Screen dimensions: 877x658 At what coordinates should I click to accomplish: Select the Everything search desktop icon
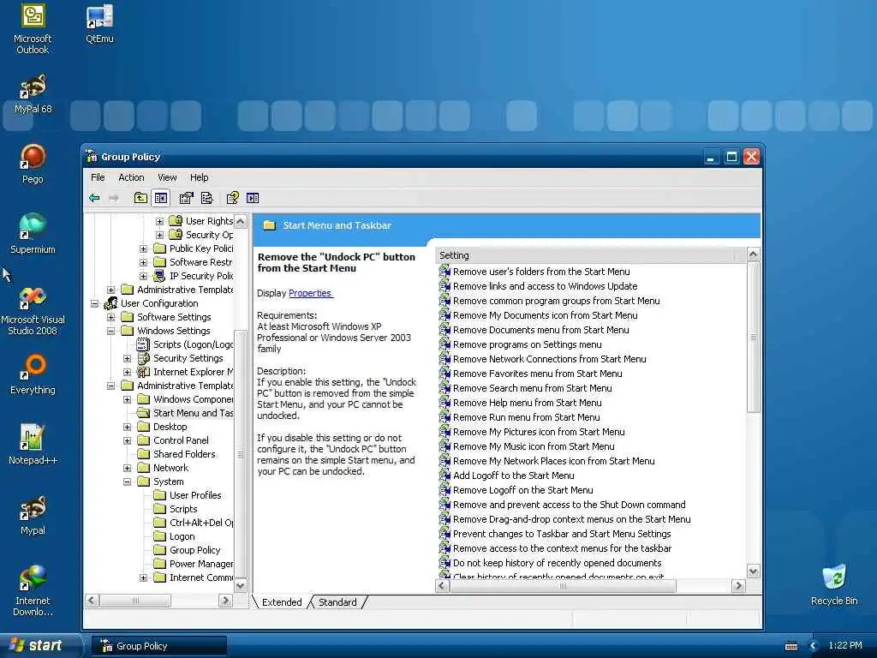pyautogui.click(x=33, y=374)
